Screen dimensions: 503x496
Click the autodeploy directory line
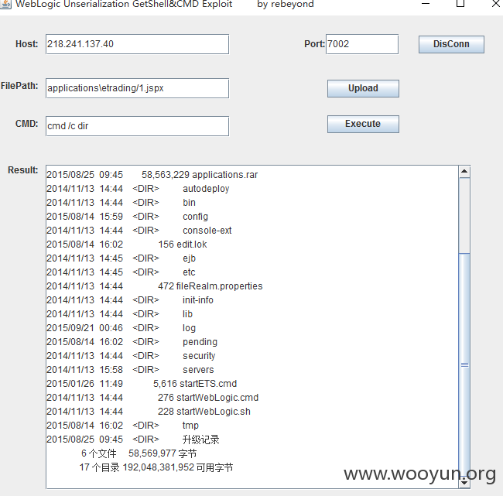point(138,189)
